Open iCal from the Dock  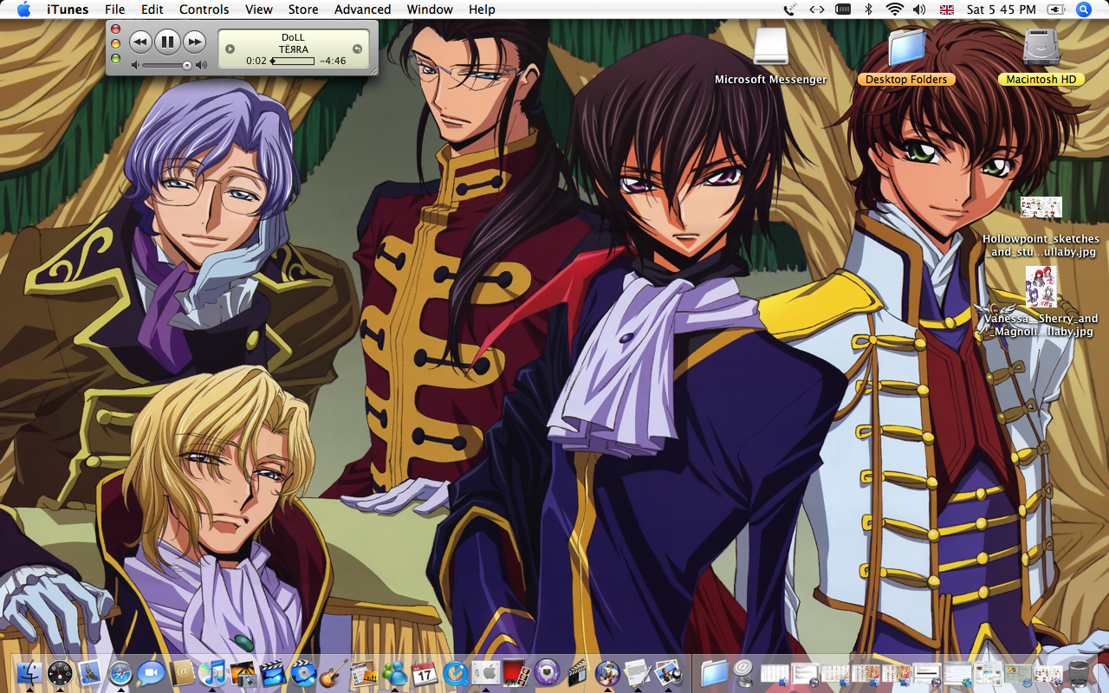425,672
